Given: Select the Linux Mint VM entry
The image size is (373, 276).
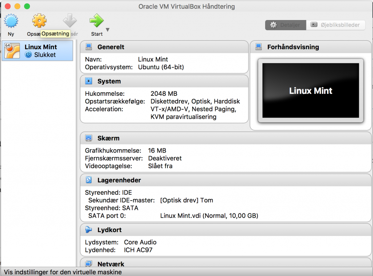Looking at the screenshot, I should [38, 51].
